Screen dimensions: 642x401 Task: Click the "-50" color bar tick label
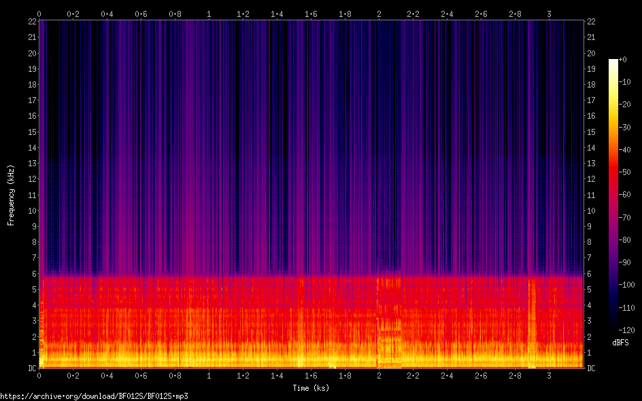click(x=624, y=172)
